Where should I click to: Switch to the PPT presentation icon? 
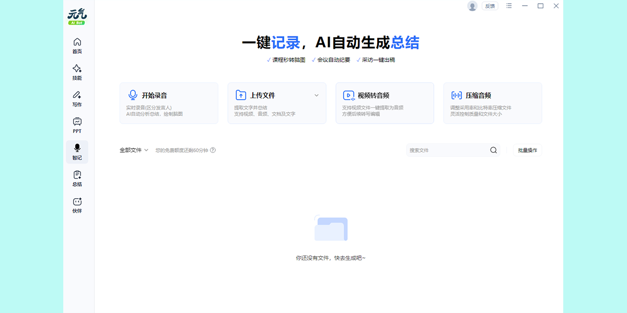pyautogui.click(x=77, y=122)
